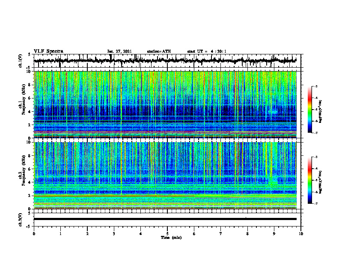Click the time axis tick label '1'
The image size is (339, 262).
(x=60, y=234)
